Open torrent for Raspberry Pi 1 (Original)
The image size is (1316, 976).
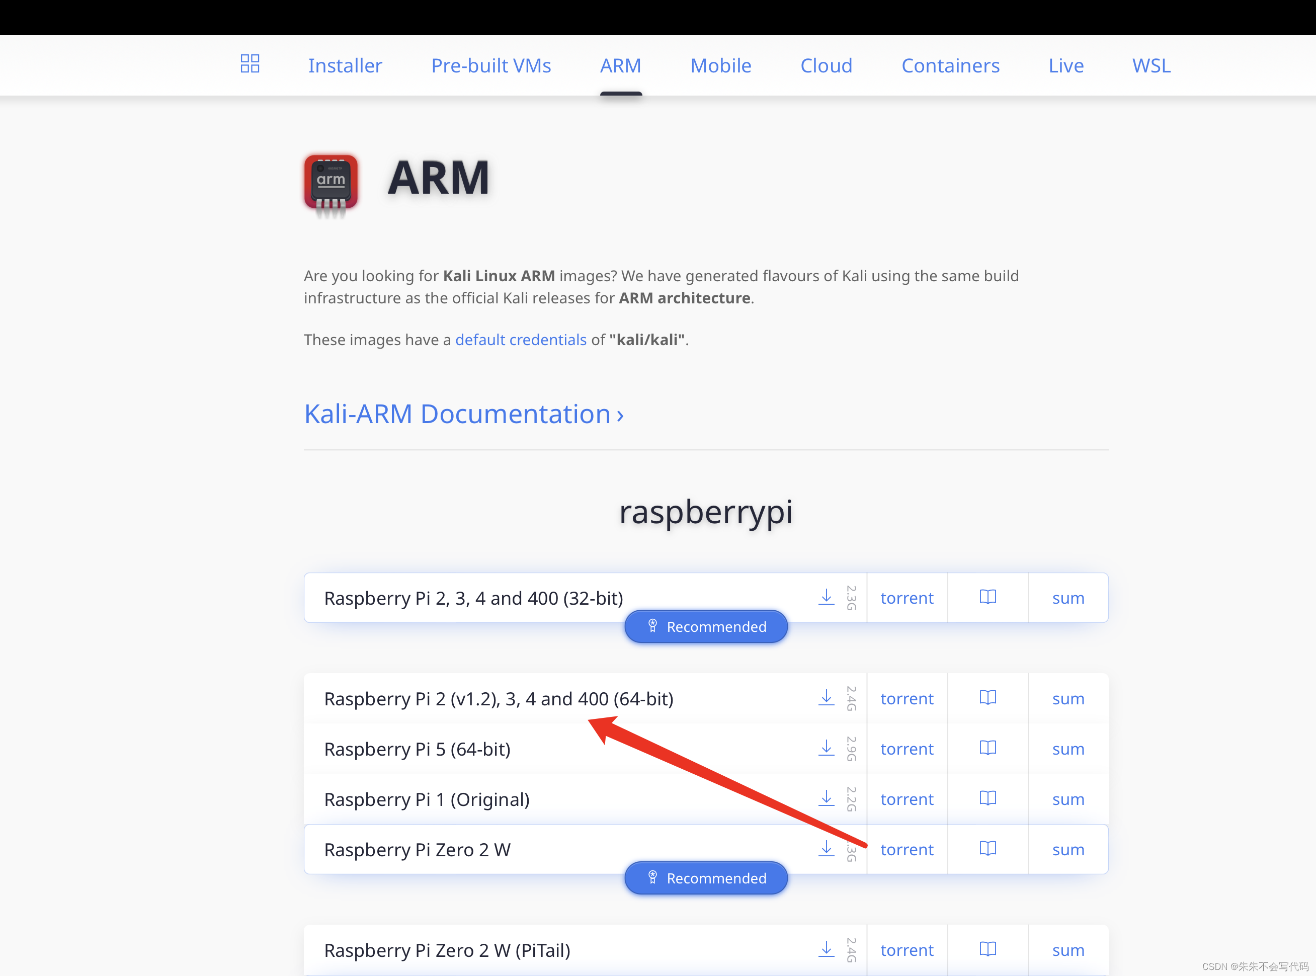coord(907,799)
